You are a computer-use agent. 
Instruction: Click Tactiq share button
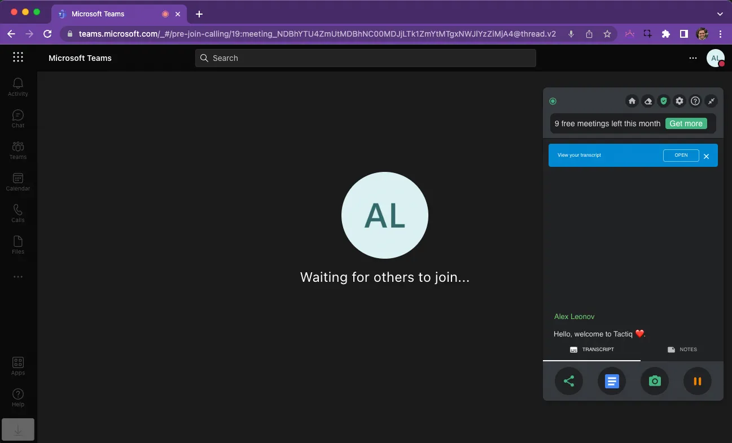[569, 381]
